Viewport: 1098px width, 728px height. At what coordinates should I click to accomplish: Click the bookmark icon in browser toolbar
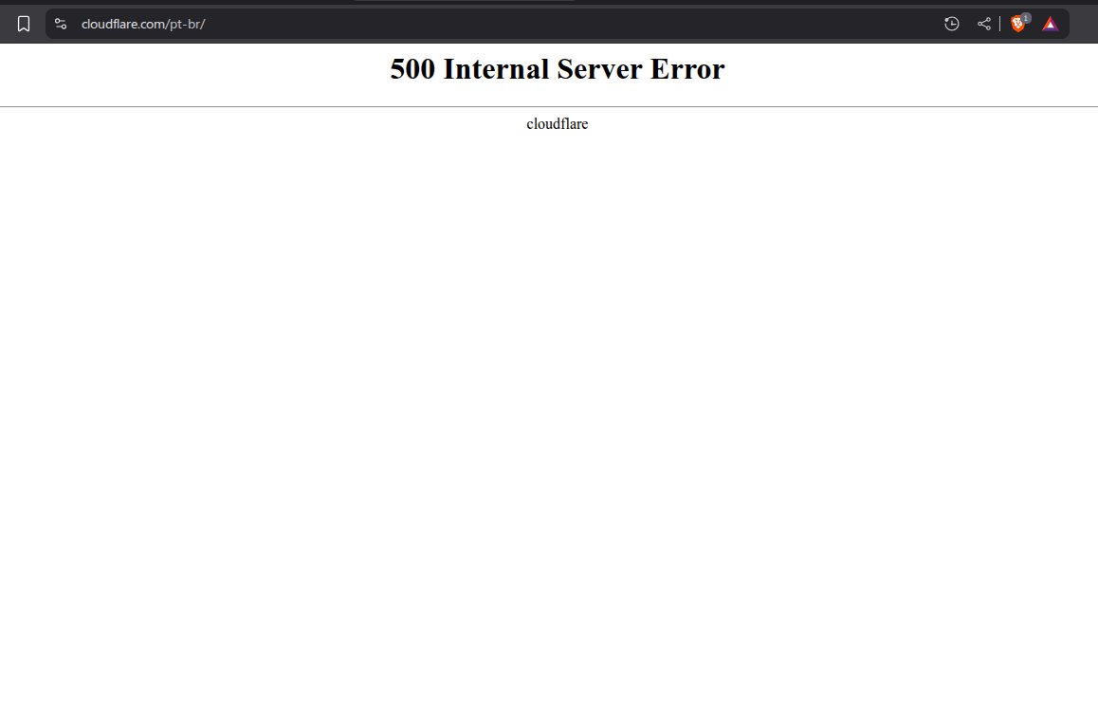coord(23,24)
